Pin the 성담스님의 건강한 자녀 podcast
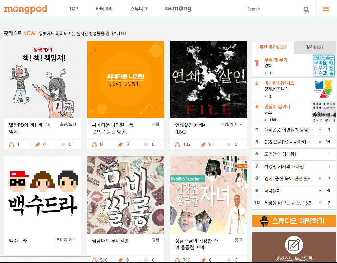The image size is (337, 263). [x=203, y=260]
